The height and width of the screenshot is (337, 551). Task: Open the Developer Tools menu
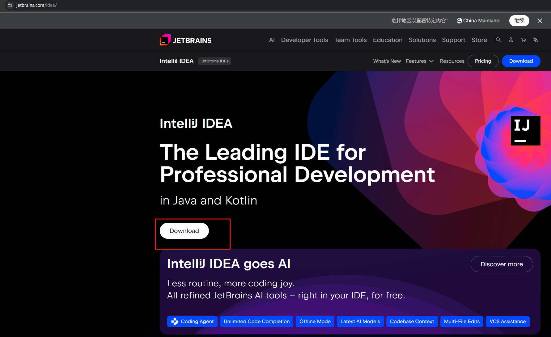304,40
